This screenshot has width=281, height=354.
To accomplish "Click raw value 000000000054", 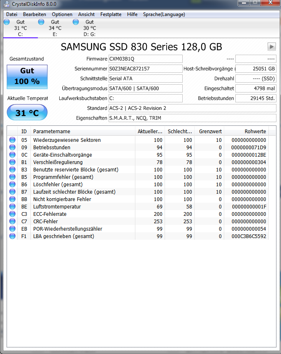I will [248, 229].
